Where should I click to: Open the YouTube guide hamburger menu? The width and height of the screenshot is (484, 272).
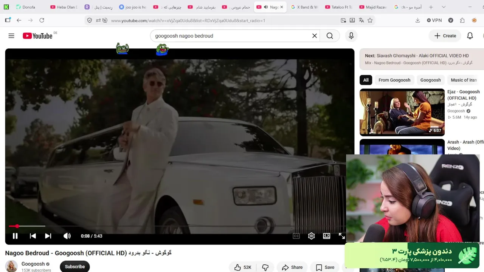pos(11,36)
